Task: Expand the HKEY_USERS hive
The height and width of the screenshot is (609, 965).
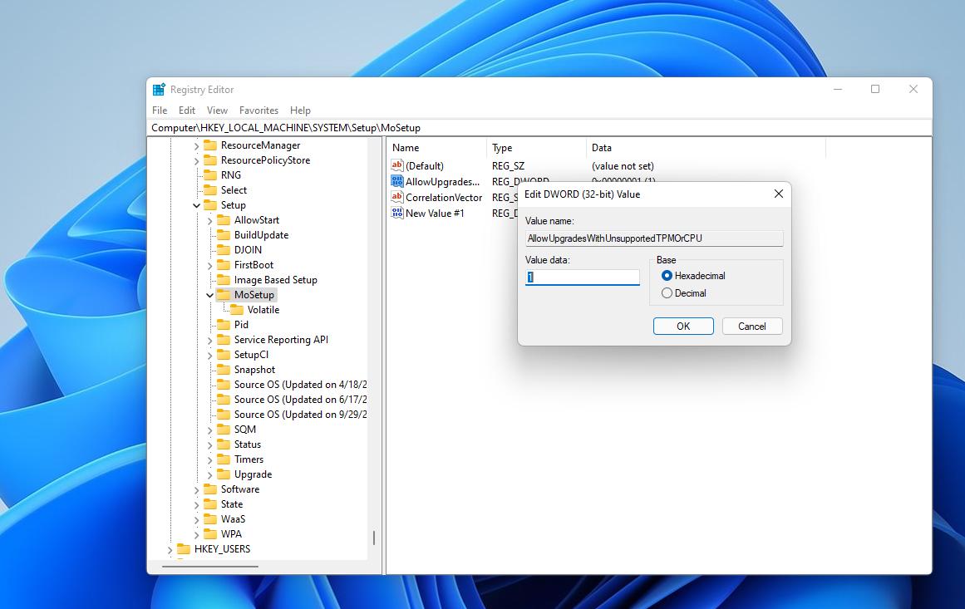Action: [170, 550]
